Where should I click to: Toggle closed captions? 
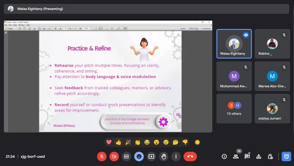coord(126,156)
